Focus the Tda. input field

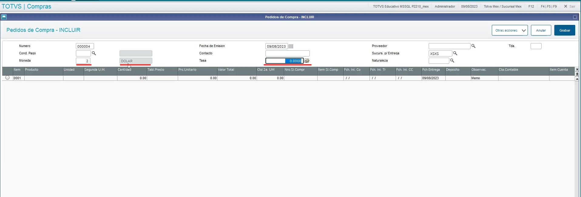pos(536,46)
